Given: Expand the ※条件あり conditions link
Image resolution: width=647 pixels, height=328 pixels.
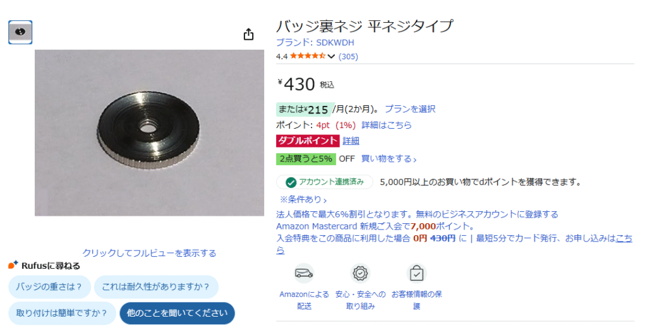Looking at the screenshot, I should click(303, 200).
